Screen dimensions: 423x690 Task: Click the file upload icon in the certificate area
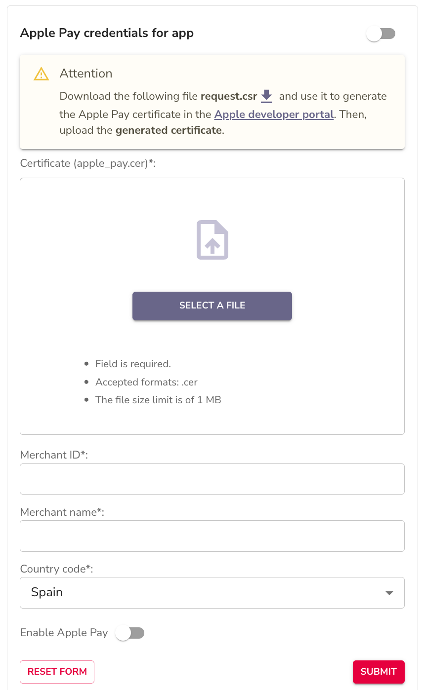tap(212, 240)
